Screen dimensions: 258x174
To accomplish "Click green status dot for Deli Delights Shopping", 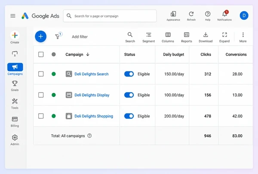I will point(54,116).
